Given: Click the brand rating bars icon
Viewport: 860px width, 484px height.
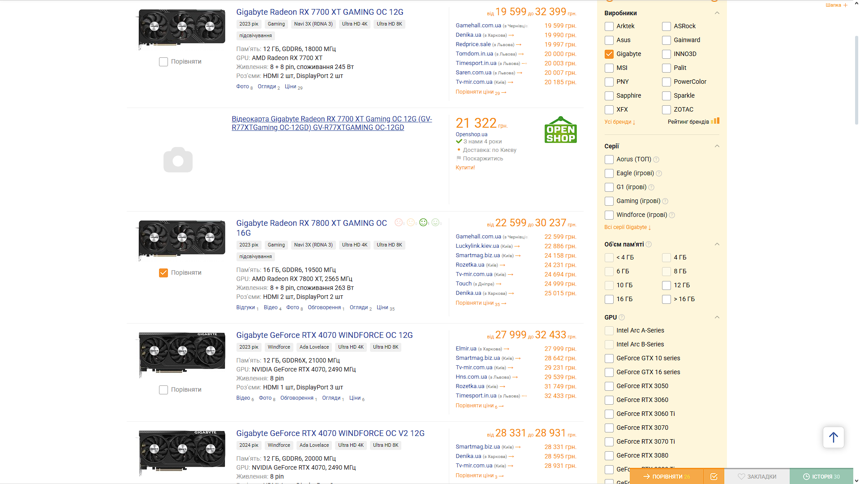Looking at the screenshot, I should point(715,121).
